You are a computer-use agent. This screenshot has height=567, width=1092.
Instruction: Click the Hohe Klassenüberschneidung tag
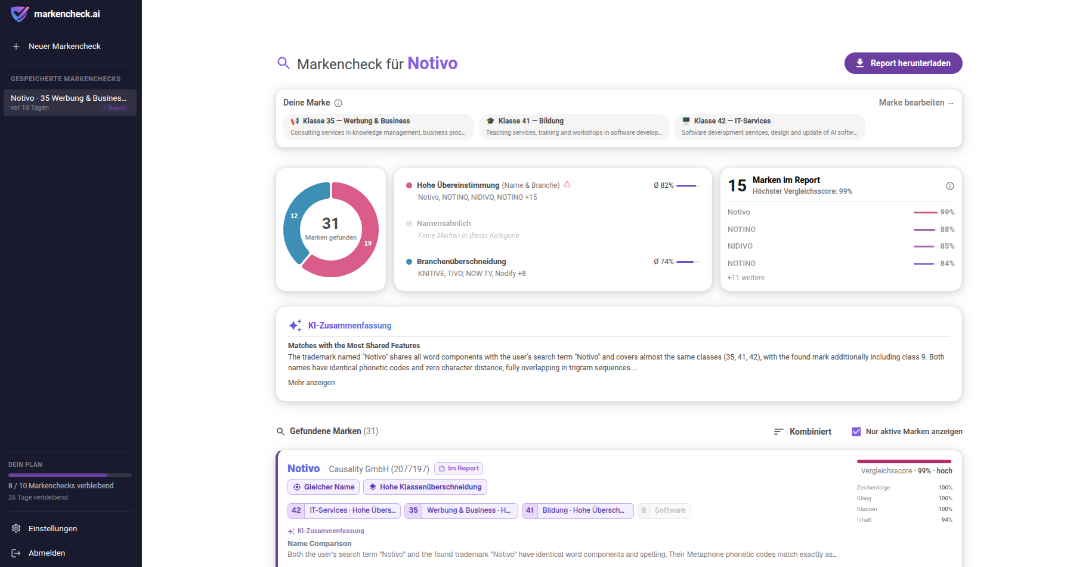point(425,487)
